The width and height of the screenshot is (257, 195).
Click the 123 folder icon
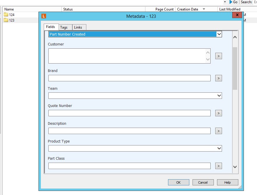pyautogui.click(x=6, y=20)
